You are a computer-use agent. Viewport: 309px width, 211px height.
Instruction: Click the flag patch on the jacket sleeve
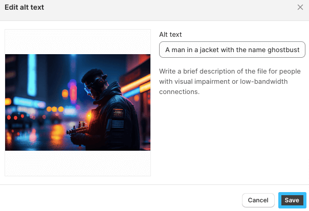pos(118,124)
